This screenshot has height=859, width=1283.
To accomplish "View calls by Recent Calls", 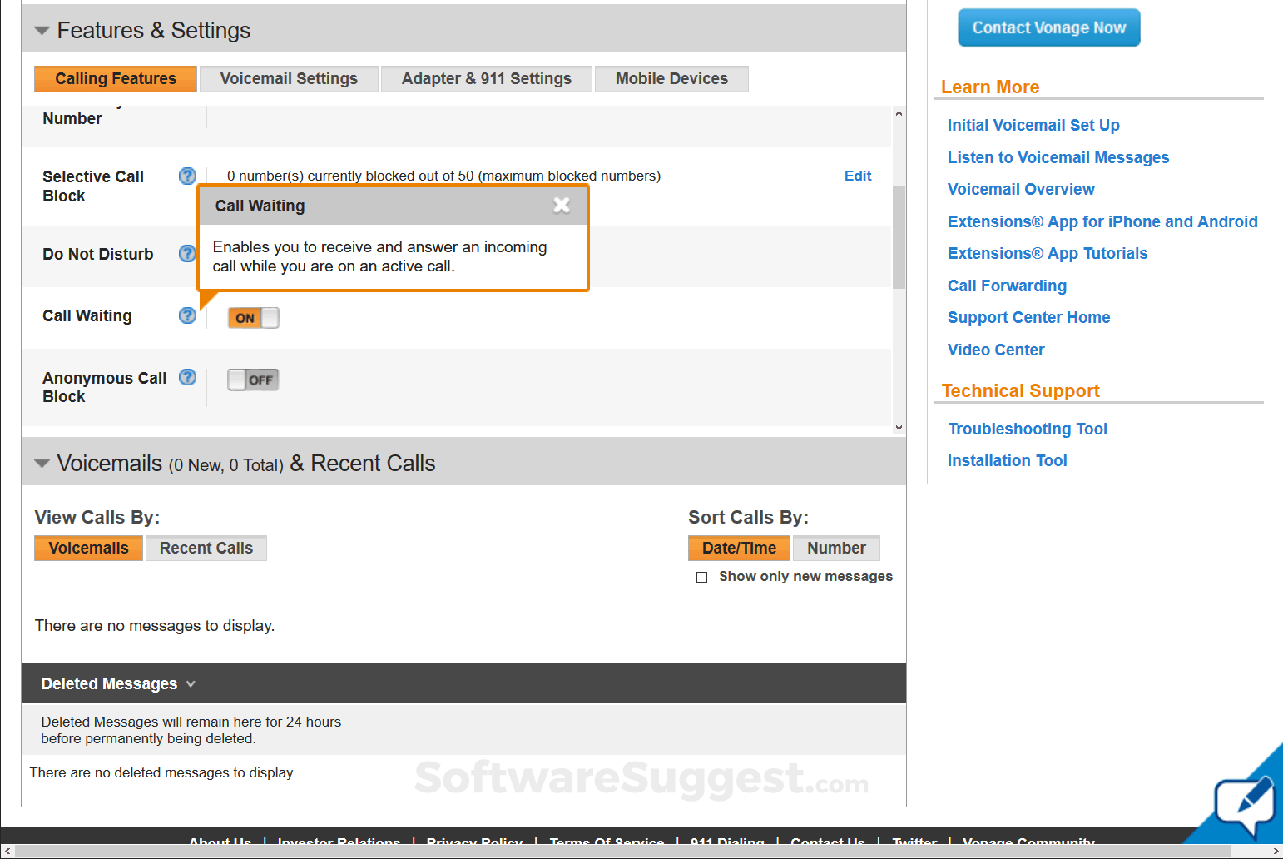I will tap(206, 548).
